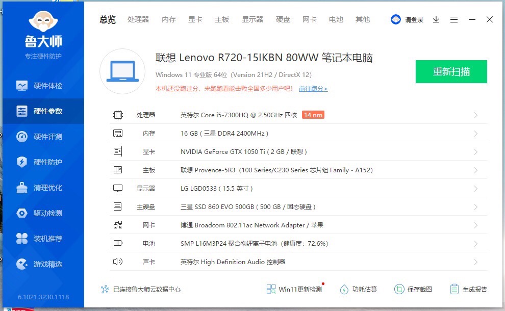
Task: Minimize the 鲁大师 window
Action: point(472,20)
